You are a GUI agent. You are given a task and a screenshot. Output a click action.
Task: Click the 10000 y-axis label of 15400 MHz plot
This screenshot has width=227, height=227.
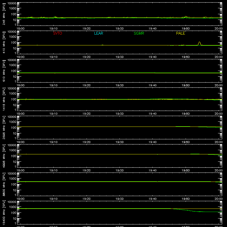12,202
